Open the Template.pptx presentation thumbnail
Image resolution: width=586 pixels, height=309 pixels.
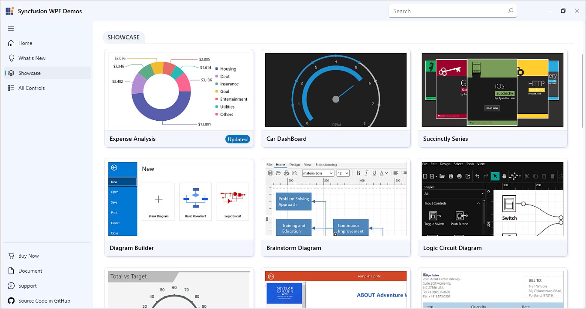pos(336,290)
